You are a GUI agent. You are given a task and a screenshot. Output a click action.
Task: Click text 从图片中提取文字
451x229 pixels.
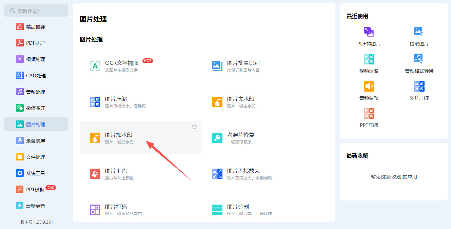click(x=121, y=70)
